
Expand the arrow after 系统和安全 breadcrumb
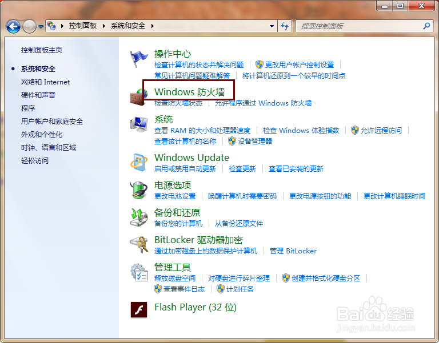[x=152, y=26]
